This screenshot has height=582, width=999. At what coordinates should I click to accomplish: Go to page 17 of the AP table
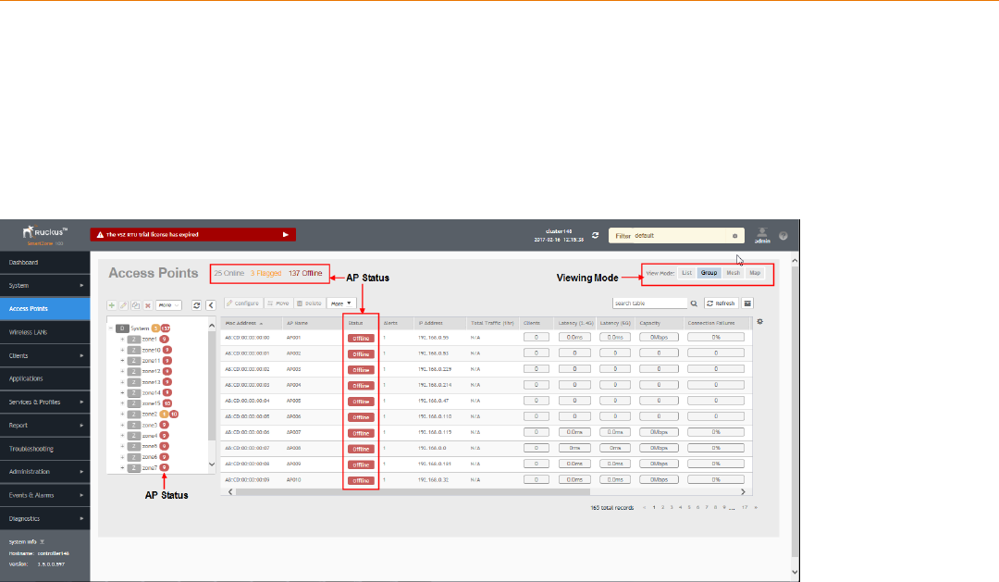click(x=744, y=507)
